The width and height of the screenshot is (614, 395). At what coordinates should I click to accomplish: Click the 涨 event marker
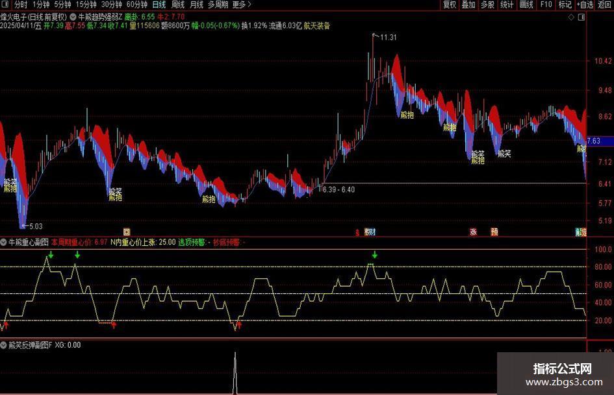click(x=474, y=232)
